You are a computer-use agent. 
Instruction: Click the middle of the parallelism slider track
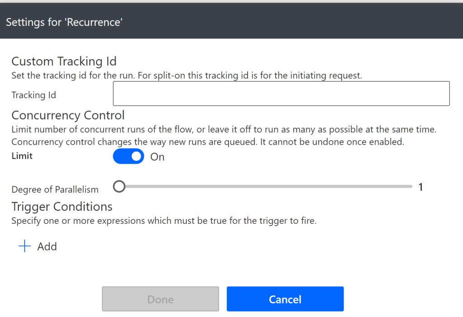[266, 187]
